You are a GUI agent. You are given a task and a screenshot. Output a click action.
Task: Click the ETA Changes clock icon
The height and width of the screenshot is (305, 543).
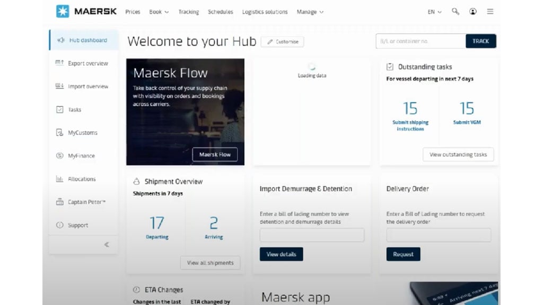136,290
